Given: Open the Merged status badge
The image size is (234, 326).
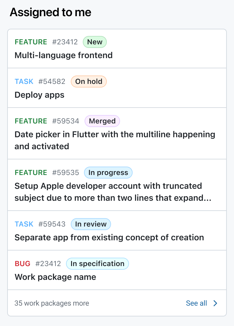Looking at the screenshot, I should click(x=102, y=121).
